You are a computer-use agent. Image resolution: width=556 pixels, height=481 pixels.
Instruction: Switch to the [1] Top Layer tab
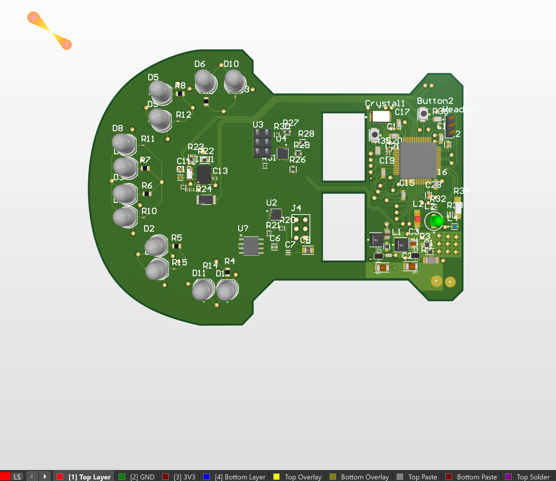(84, 477)
